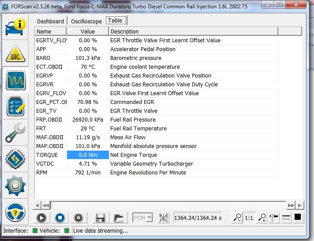The width and height of the screenshot is (314, 241).
Task: Open the PID selection gear in toolbar
Action: [78, 217]
